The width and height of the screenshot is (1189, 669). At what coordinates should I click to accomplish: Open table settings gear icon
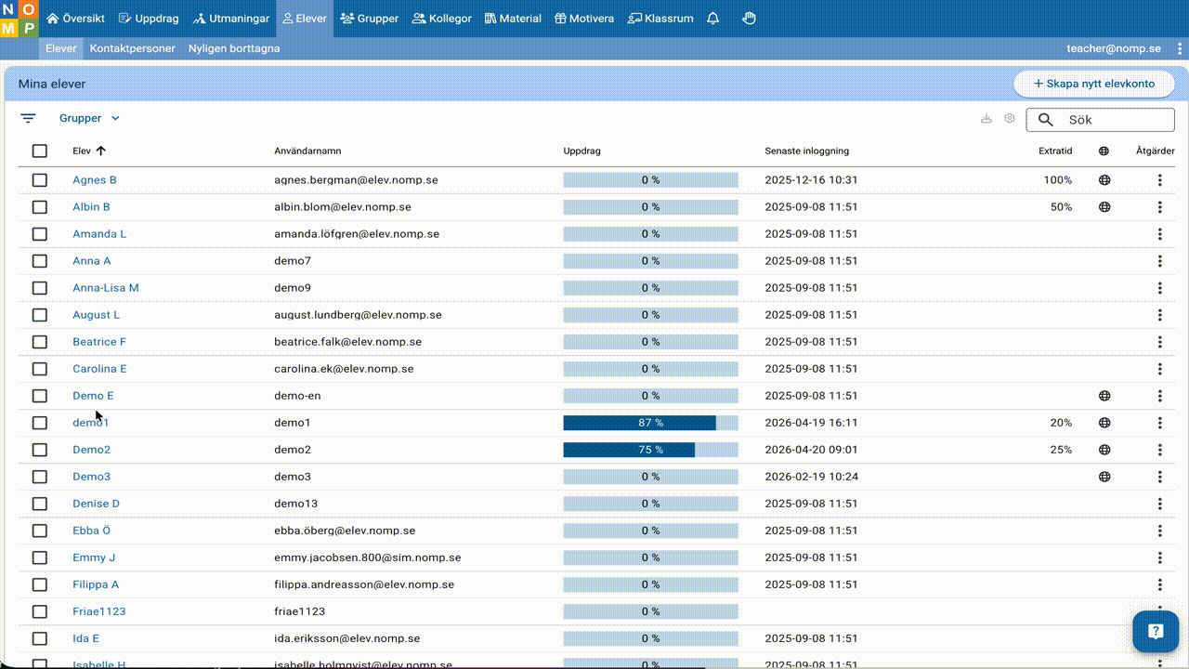coord(1010,119)
